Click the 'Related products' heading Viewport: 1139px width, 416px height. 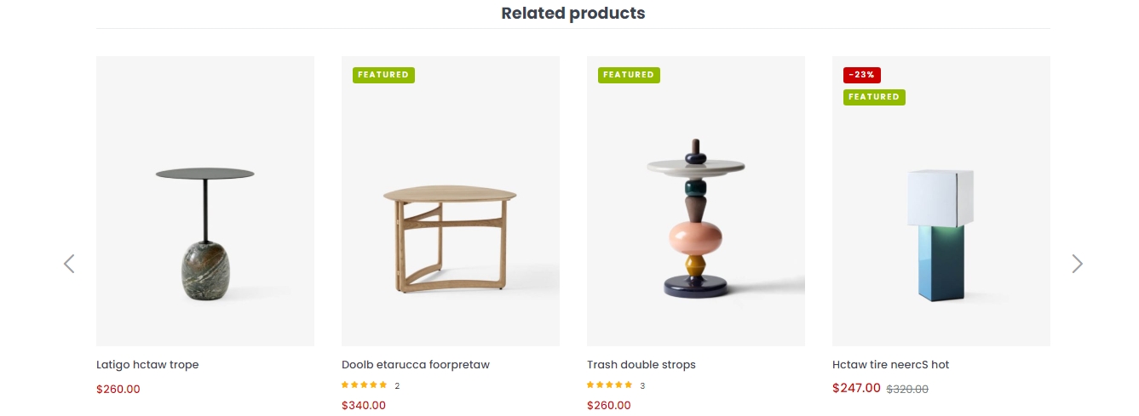pos(572,14)
